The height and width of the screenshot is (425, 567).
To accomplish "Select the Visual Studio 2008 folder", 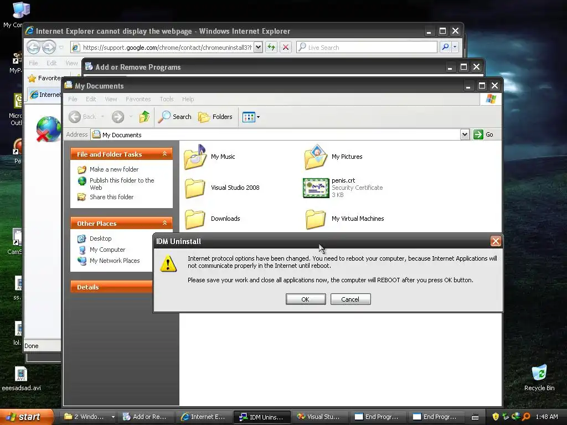I will (x=222, y=188).
